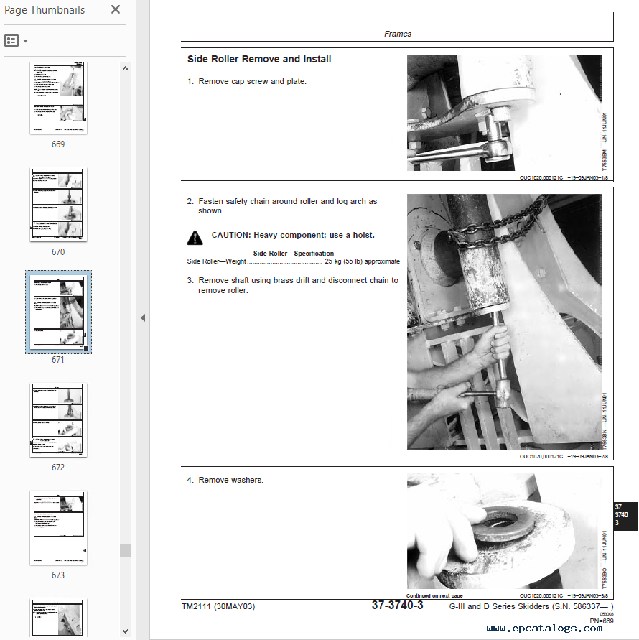This screenshot has width=639, height=640.
Task: Click the 'Side Roller Remove and Install' heading
Action: click(x=259, y=59)
